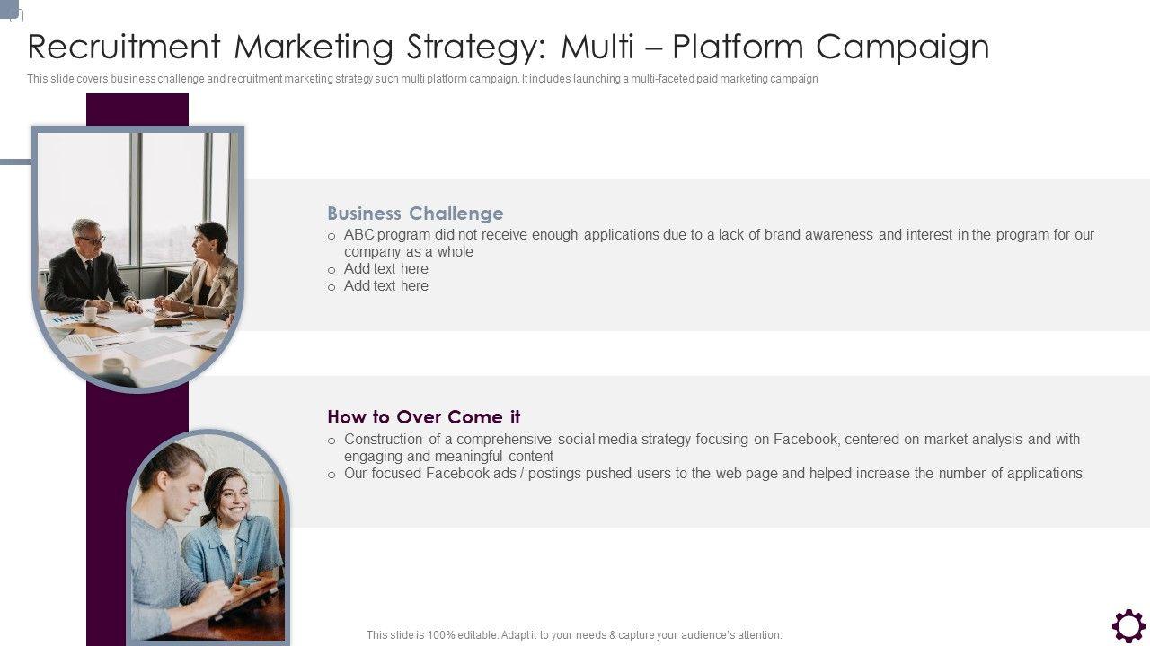Viewport: 1150px width, 646px height.
Task: Click the gear icon in the bottom corner
Action: [1128, 626]
